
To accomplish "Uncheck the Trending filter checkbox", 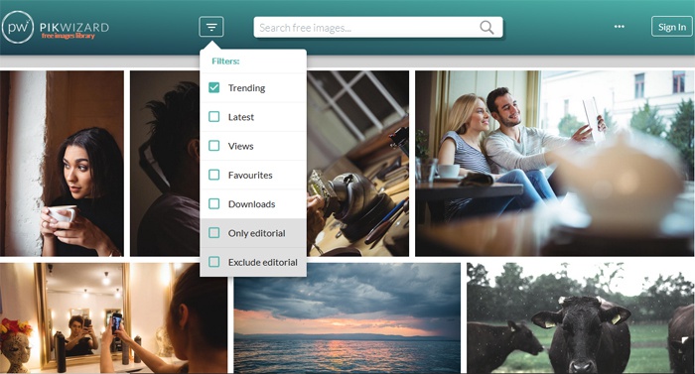I will pyautogui.click(x=214, y=87).
